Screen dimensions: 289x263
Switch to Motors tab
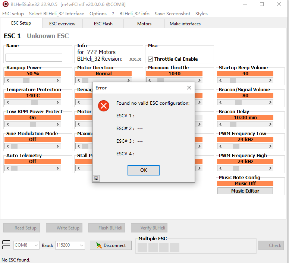point(144,24)
